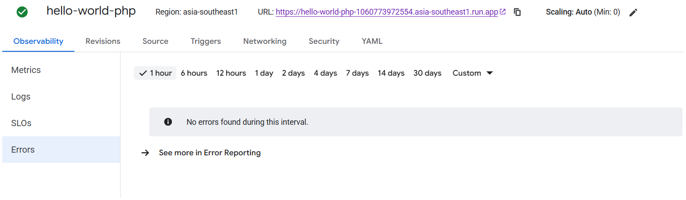Choose the 7 days time range
Viewport: 686px width, 200px height.
[x=357, y=73]
